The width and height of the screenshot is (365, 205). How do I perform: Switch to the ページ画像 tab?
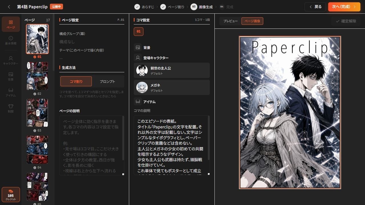tap(252, 21)
